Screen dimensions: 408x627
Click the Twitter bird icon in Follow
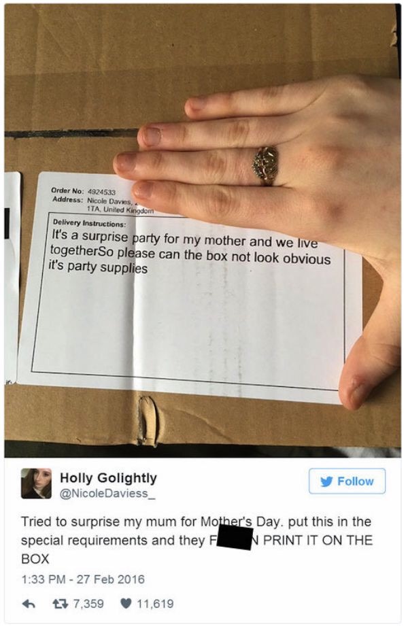[326, 481]
